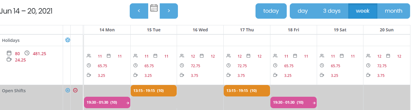Go to previous week arrow
The width and height of the screenshot is (411, 110).
[x=139, y=11]
